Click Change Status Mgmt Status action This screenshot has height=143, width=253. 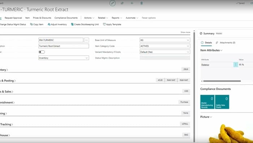[13, 24]
